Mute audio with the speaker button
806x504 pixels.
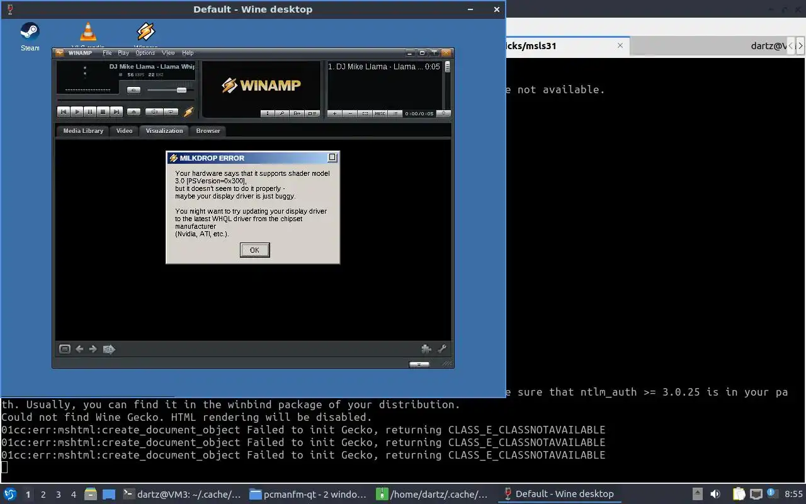click(x=133, y=90)
